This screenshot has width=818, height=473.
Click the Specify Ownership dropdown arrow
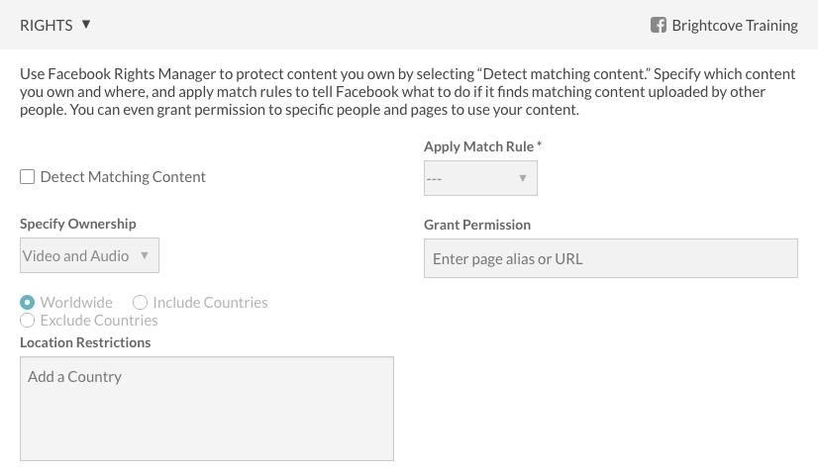tap(145, 255)
